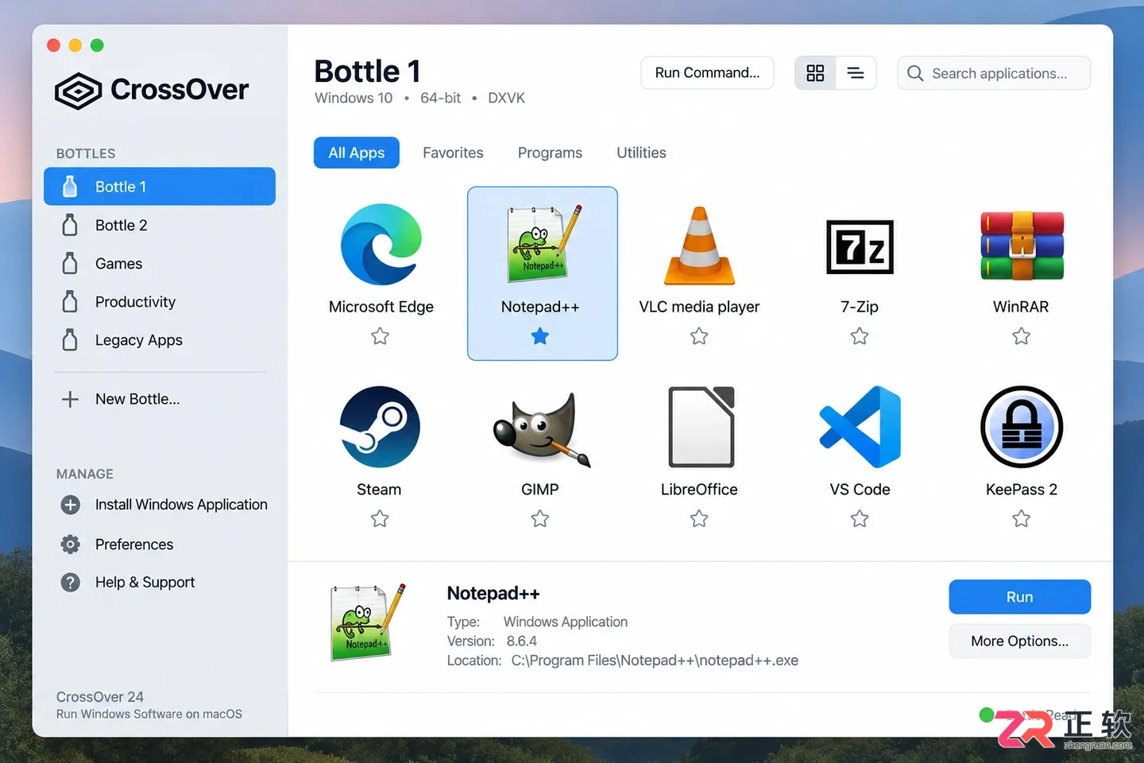Select Bottle 1 in the sidebar
1144x763 pixels.
pos(160,187)
